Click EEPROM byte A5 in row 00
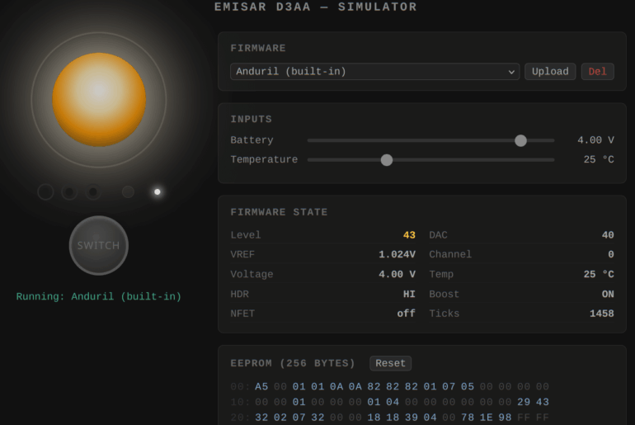635x425 pixels. pyautogui.click(x=261, y=386)
